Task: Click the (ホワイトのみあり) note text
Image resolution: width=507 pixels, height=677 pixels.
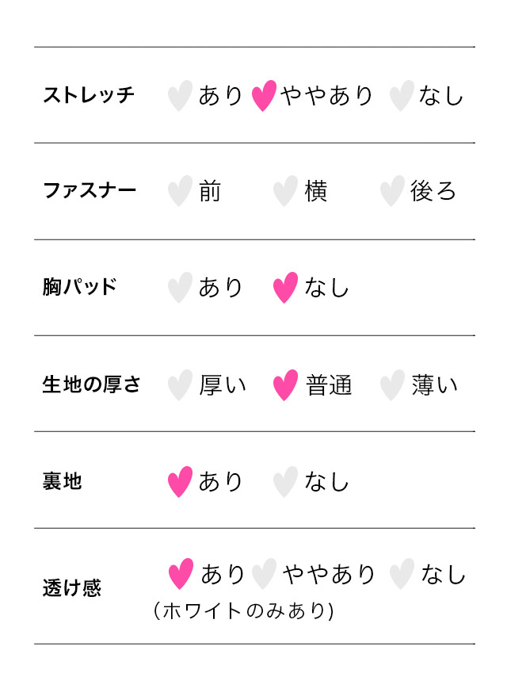Action: click(243, 611)
